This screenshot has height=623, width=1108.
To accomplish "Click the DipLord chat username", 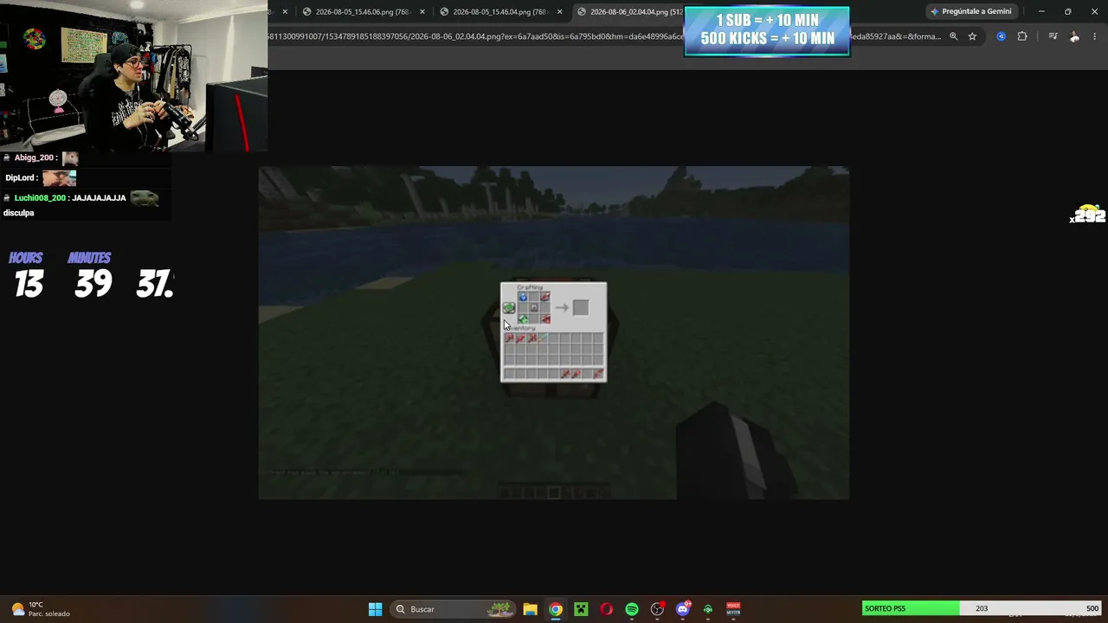I will pyautogui.click(x=21, y=177).
